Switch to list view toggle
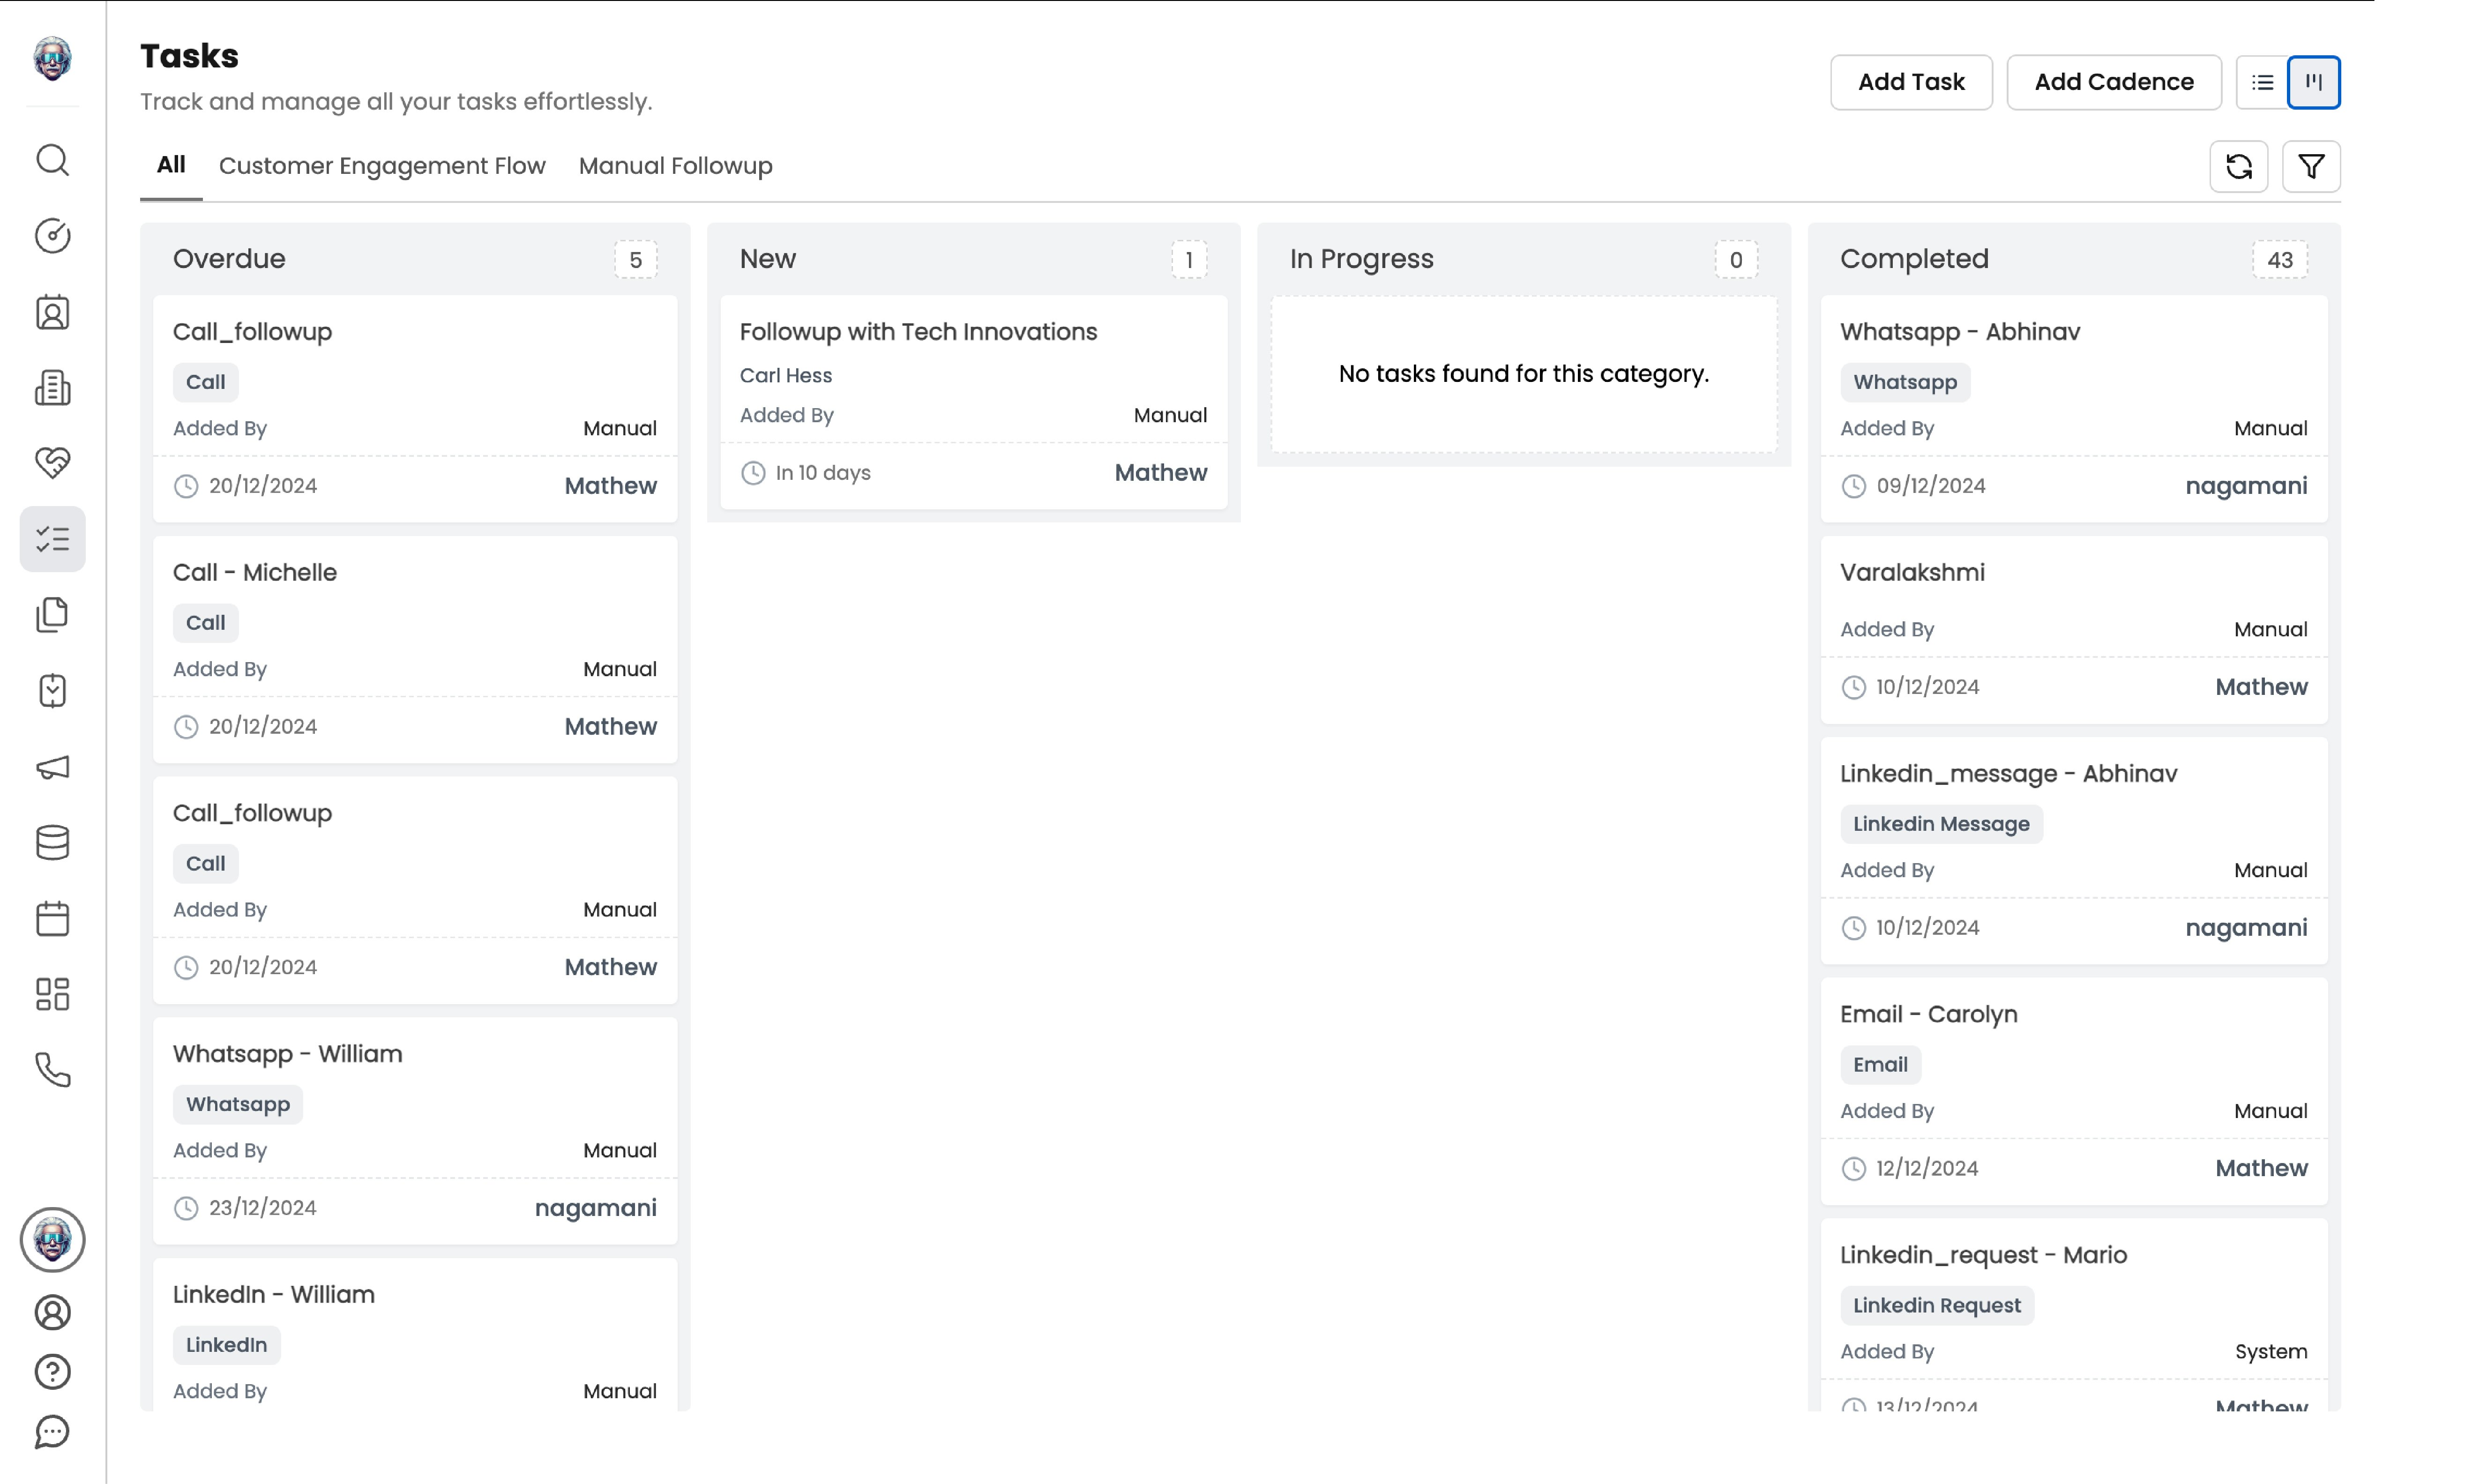Viewport: 2480px width, 1484px height. point(2262,82)
